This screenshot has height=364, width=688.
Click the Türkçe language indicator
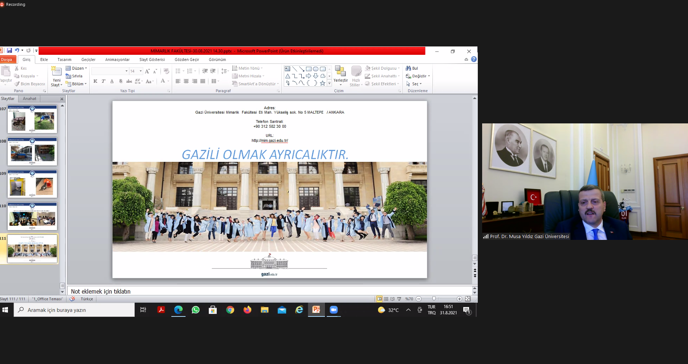point(87,299)
